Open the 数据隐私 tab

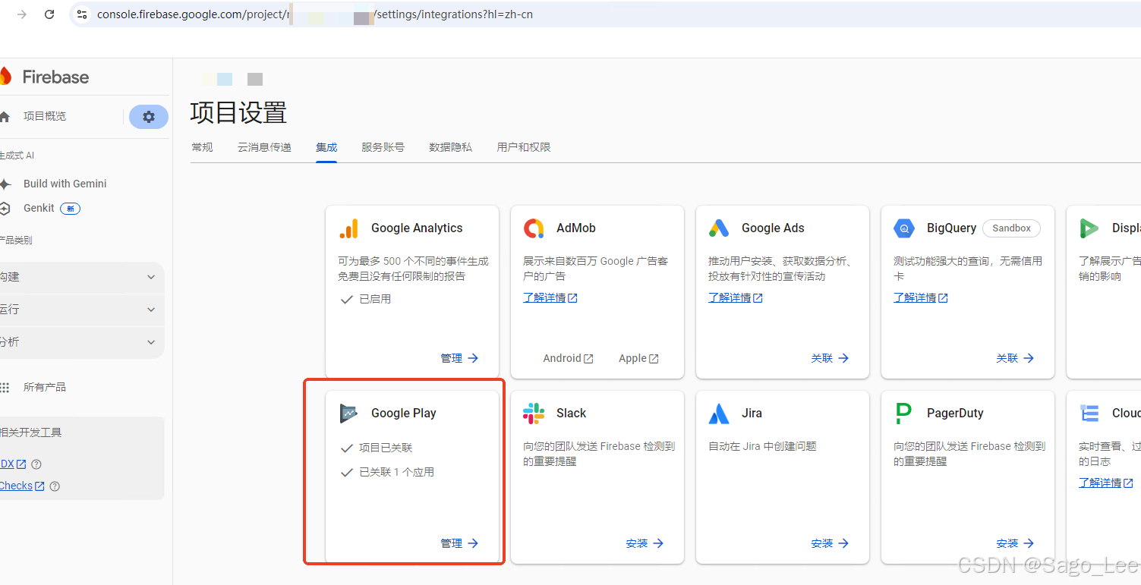[450, 147]
